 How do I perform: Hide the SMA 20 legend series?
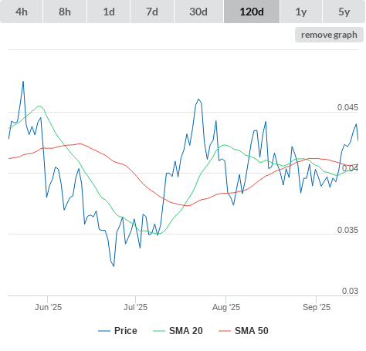pos(178,331)
